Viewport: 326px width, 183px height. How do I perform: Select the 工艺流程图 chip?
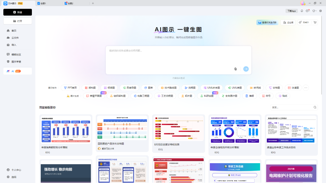point(165,96)
